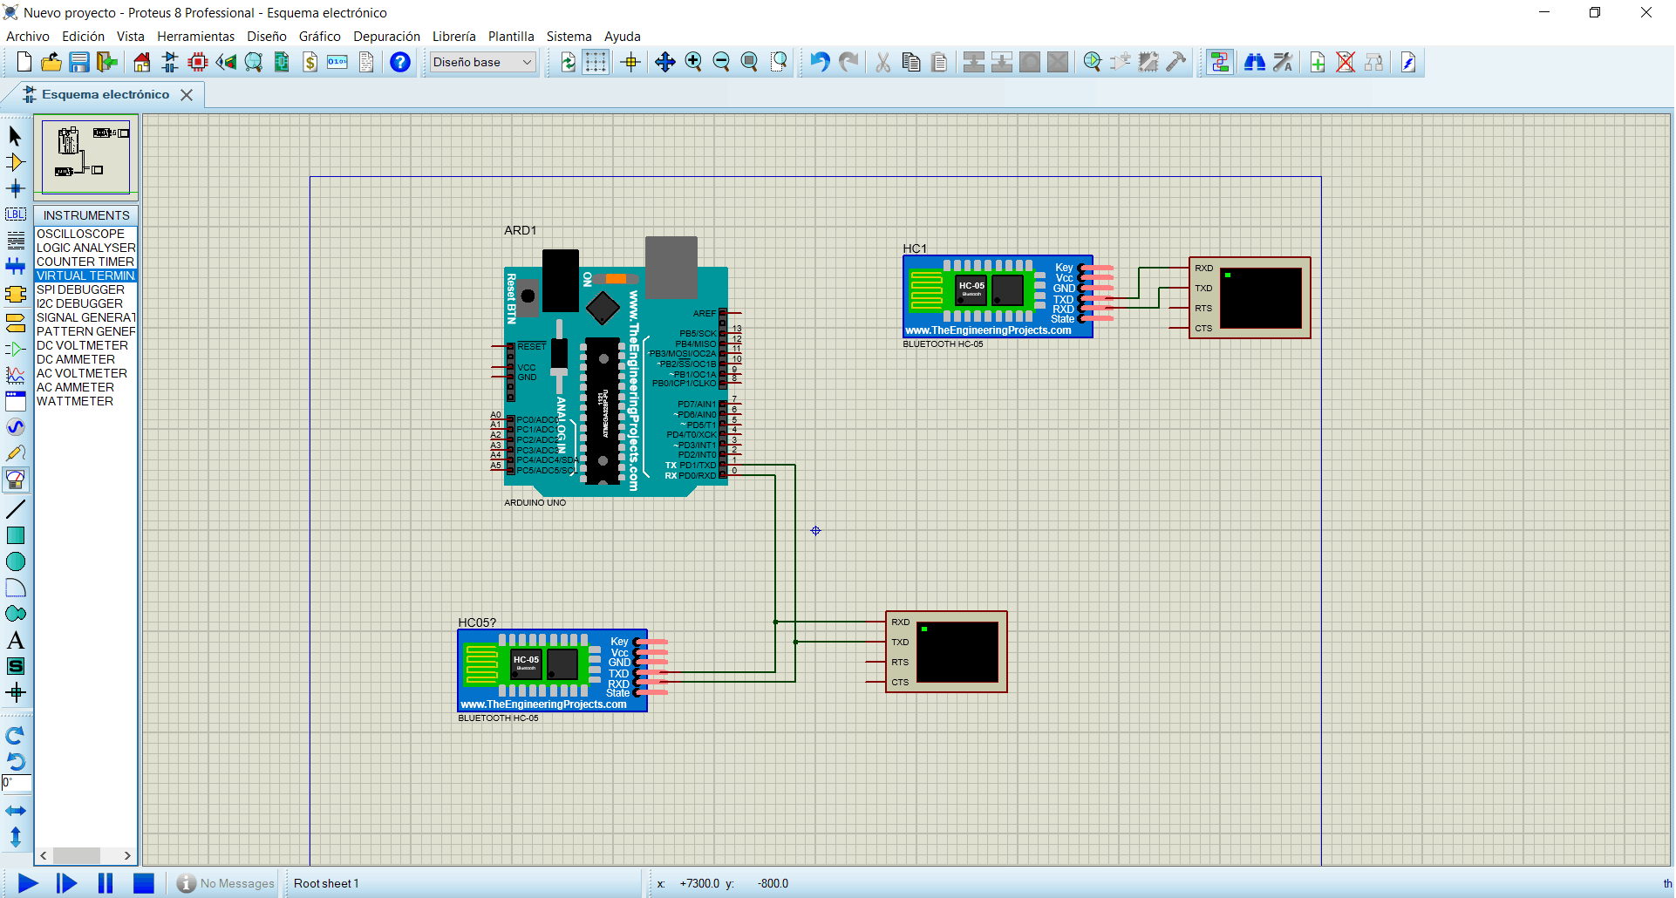Open the Plantilla menu
Viewport: 1676px width, 898px height.
pyautogui.click(x=511, y=37)
